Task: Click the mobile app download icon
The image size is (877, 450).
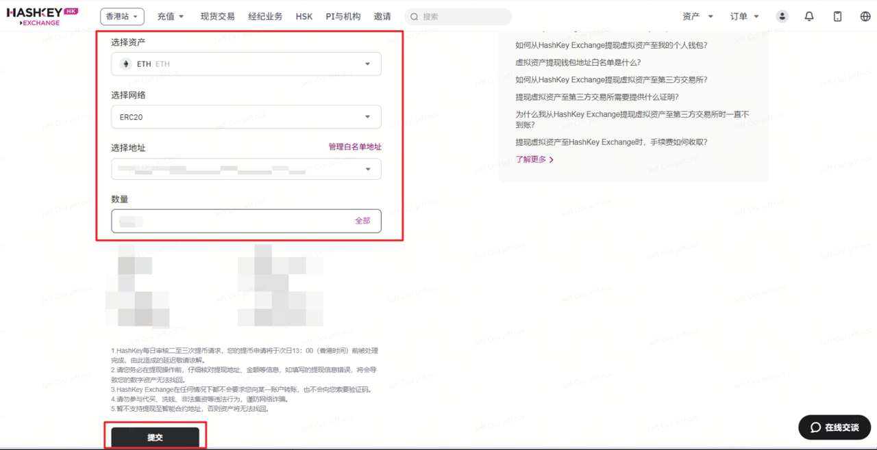Action: click(x=837, y=16)
